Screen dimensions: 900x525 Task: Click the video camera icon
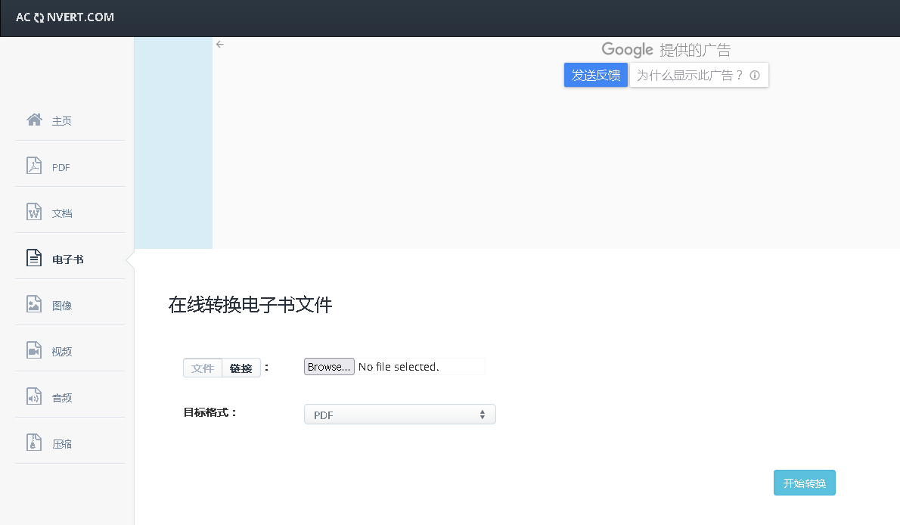pyautogui.click(x=34, y=350)
